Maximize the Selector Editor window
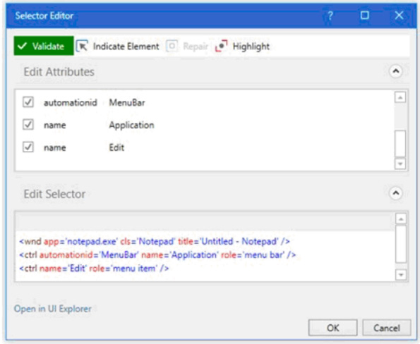 (x=365, y=16)
